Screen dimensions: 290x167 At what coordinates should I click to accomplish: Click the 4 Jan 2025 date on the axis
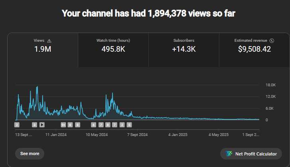pyautogui.click(x=178, y=135)
